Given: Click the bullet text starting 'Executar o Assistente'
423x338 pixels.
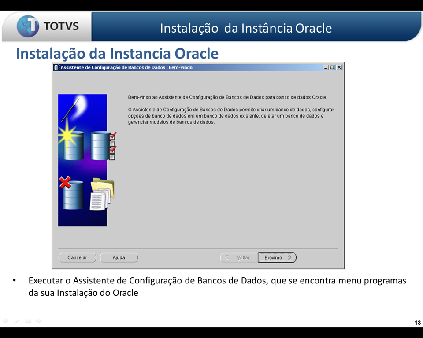Looking at the screenshot, I should click(x=217, y=287).
